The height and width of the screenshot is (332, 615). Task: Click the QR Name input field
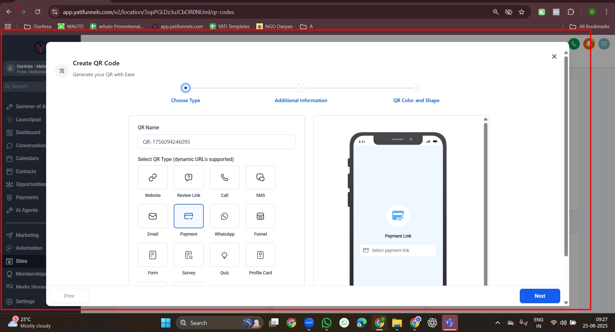217,142
